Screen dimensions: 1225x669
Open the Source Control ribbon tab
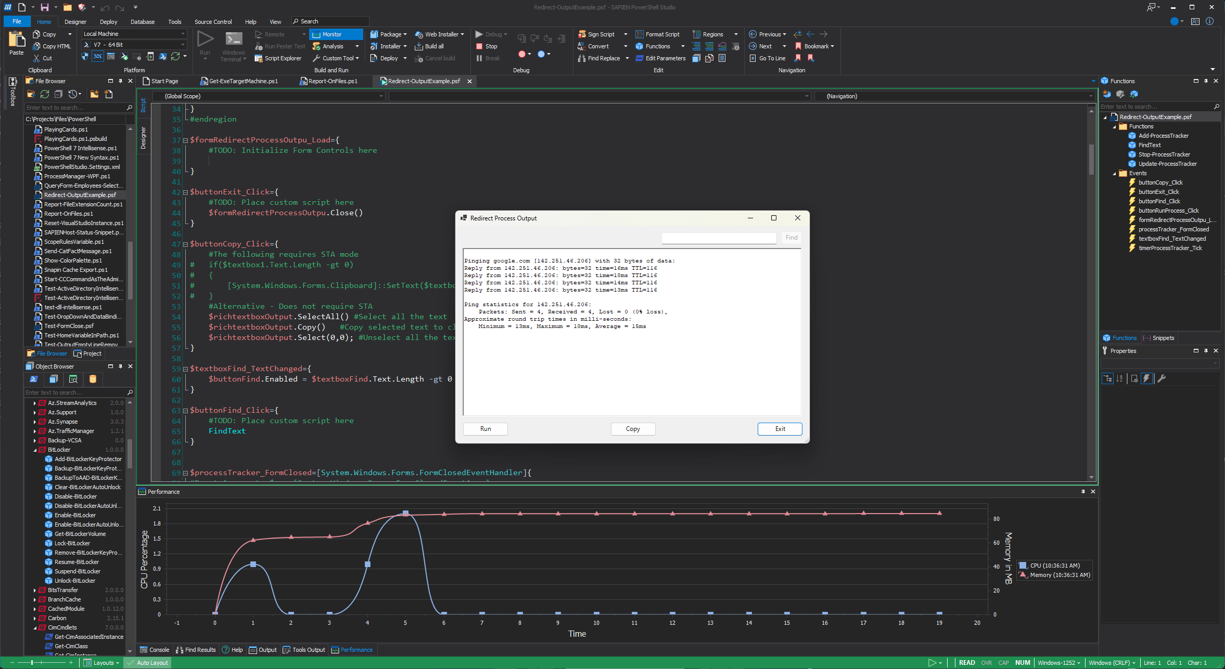[213, 22]
